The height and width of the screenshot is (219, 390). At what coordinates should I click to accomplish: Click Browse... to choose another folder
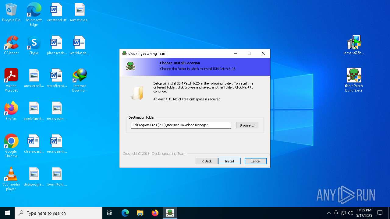(247, 125)
